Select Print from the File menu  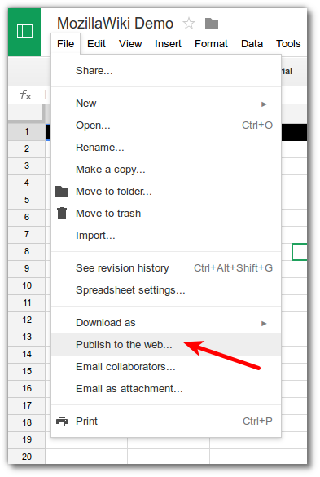[x=166, y=422]
